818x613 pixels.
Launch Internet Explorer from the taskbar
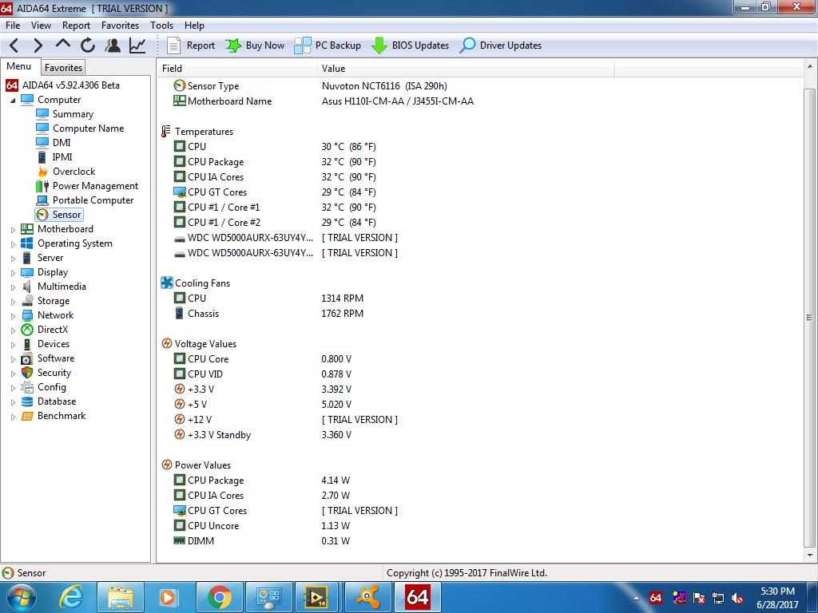[x=70, y=597]
